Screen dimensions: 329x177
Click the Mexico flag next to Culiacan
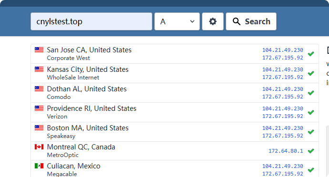pos(39,166)
